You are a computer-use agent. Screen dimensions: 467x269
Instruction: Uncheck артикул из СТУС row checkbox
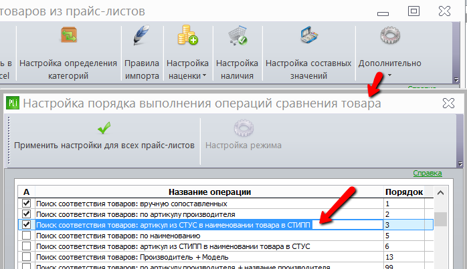coord(26,224)
